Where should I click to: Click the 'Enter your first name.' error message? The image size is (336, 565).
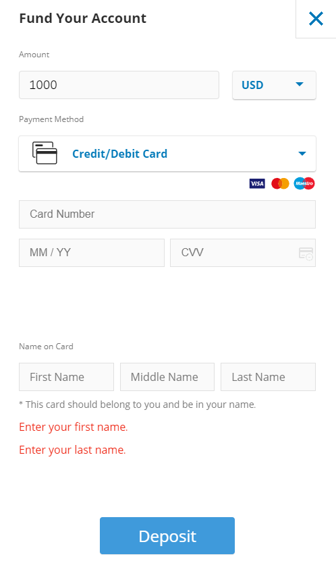[73, 427]
